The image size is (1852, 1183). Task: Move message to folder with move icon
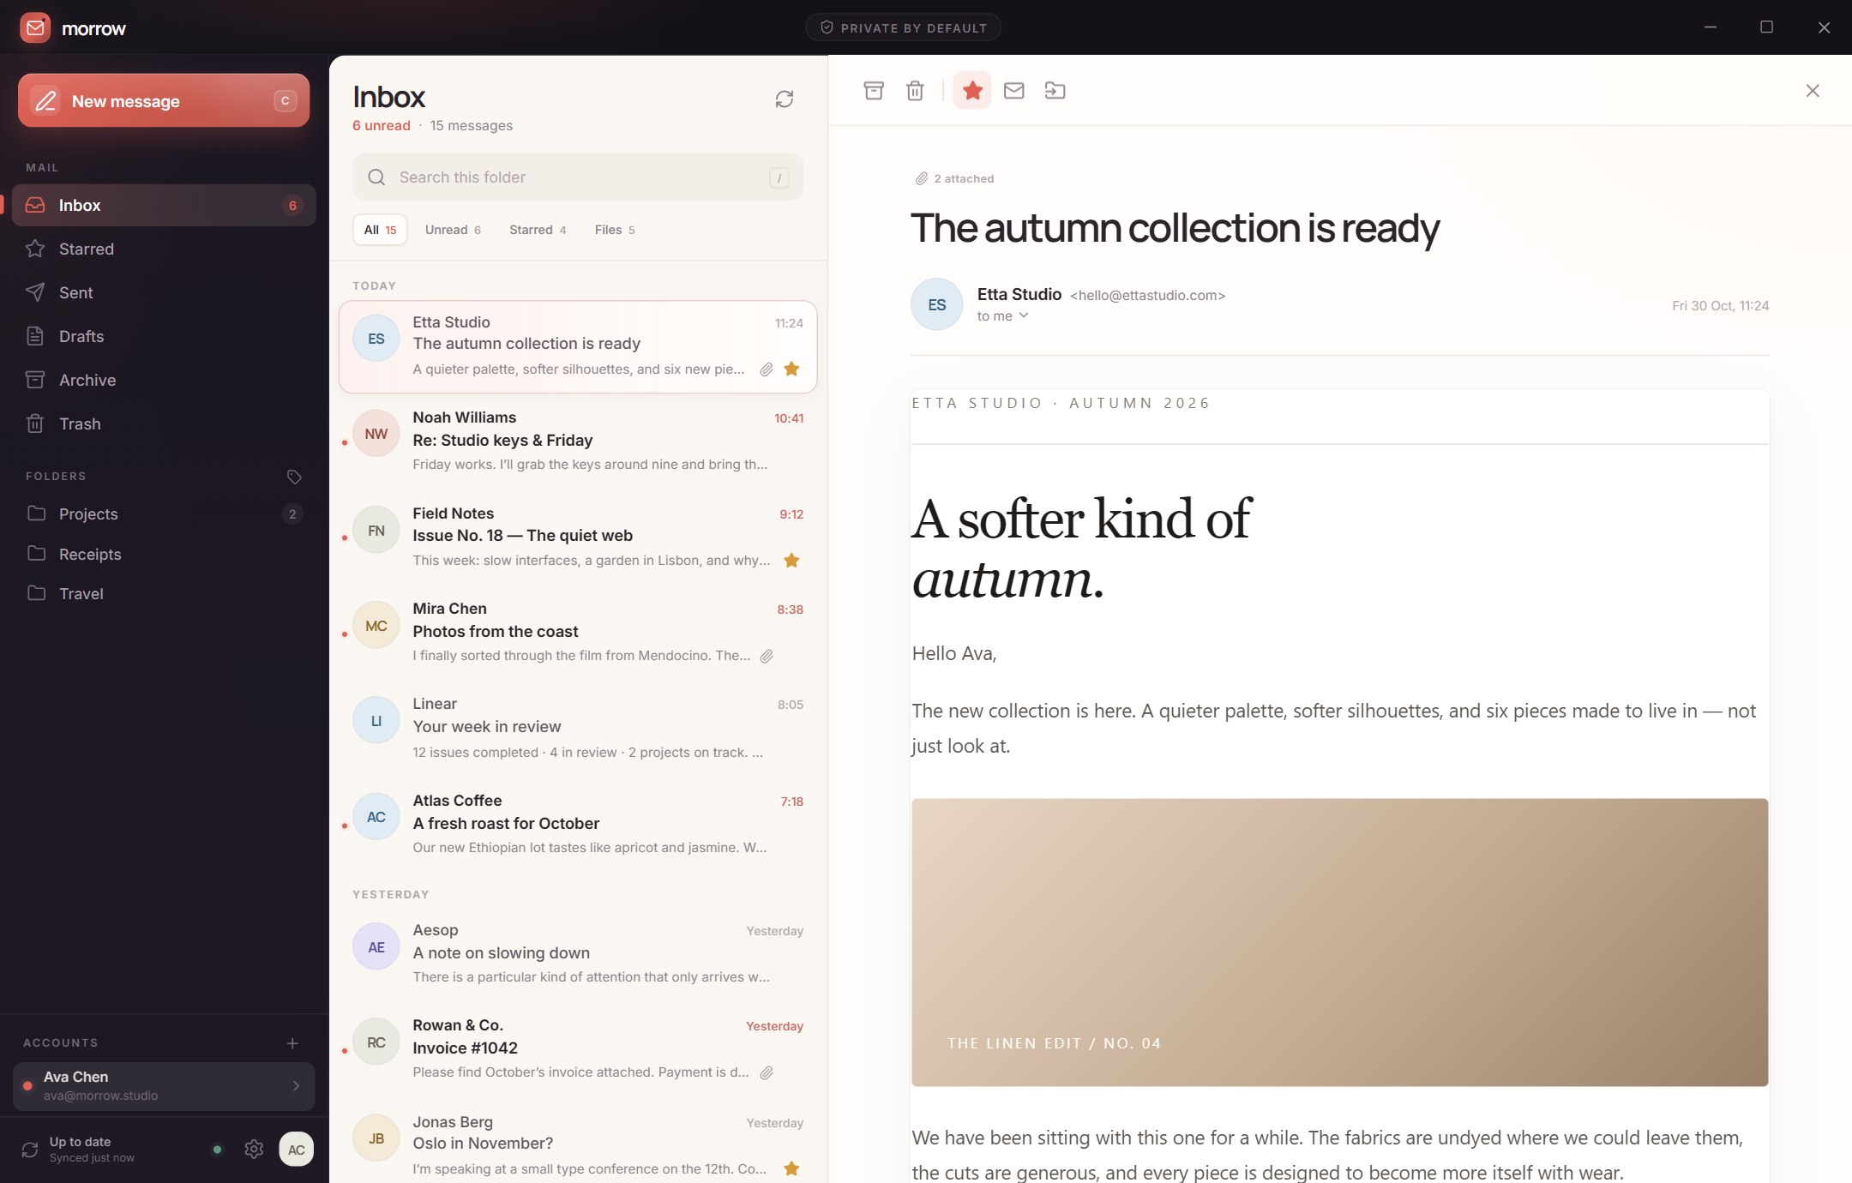coord(1055,91)
